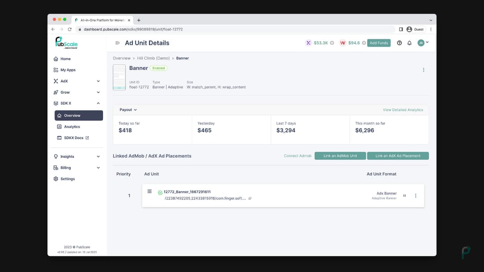
Task: Copy the ad placement path
Action: coord(250,198)
